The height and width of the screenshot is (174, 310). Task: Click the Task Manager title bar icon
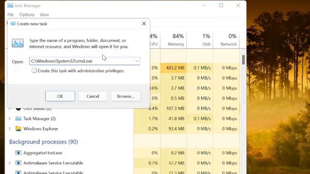point(10,5)
